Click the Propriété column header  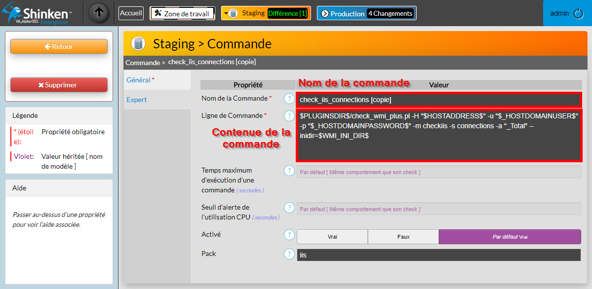point(248,85)
